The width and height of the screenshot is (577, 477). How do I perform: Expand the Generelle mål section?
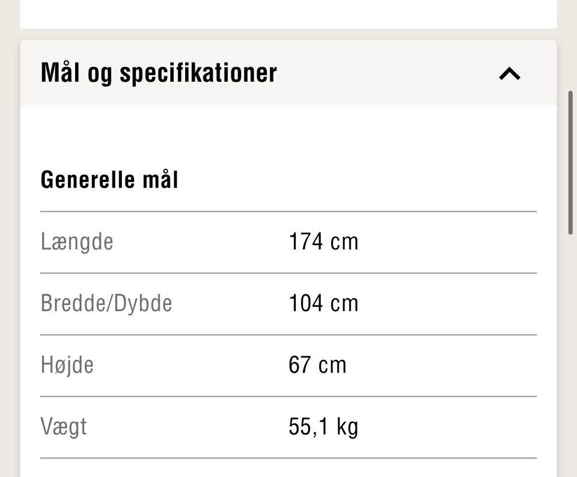click(109, 178)
